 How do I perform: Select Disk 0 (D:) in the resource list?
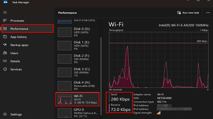78,32
